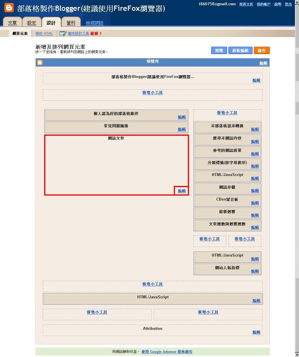Open the 範本設計工具 link
The image size is (299, 357).
click(78, 34)
